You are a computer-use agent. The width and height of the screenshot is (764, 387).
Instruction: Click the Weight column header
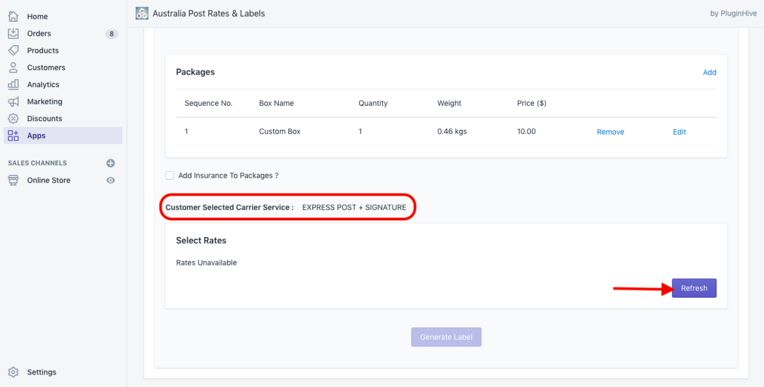point(450,103)
